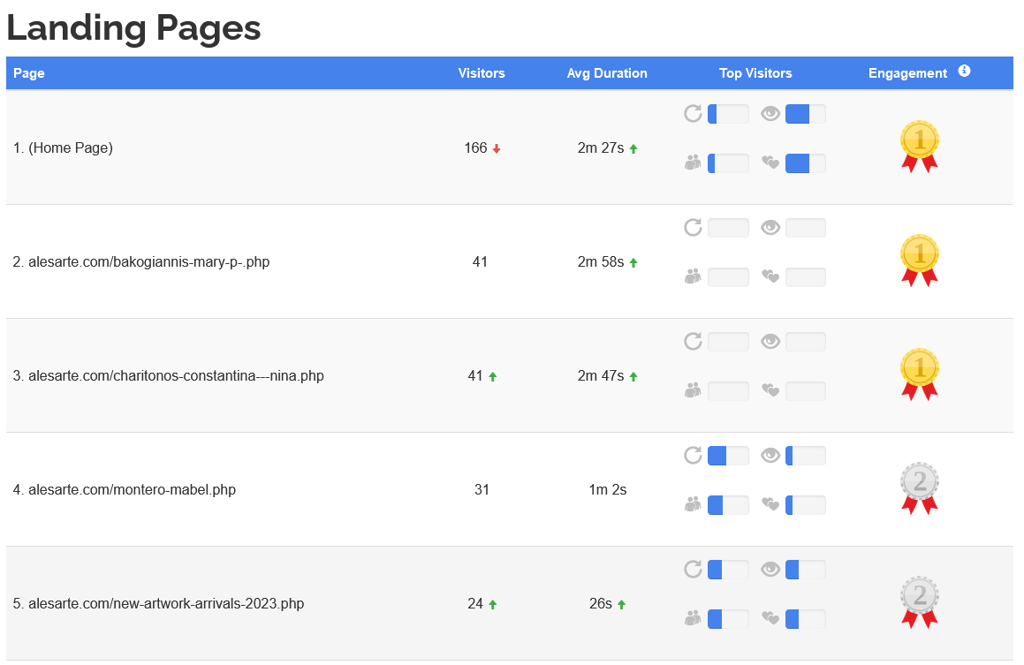Click the people icon in montero-mabel row
Viewport: 1024px width, 665px height.
pos(693,504)
